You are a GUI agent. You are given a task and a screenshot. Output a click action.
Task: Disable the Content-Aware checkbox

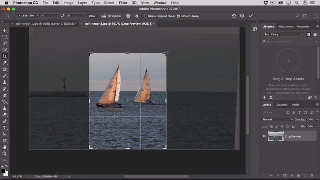coord(178,16)
